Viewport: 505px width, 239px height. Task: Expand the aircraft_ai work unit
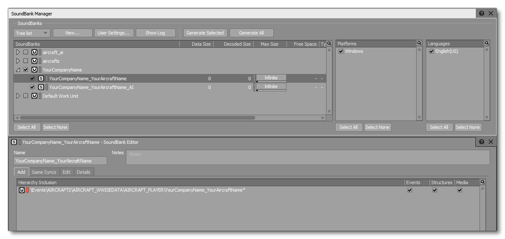(x=18, y=52)
